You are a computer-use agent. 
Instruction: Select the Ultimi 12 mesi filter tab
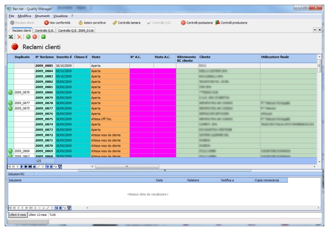37,215
